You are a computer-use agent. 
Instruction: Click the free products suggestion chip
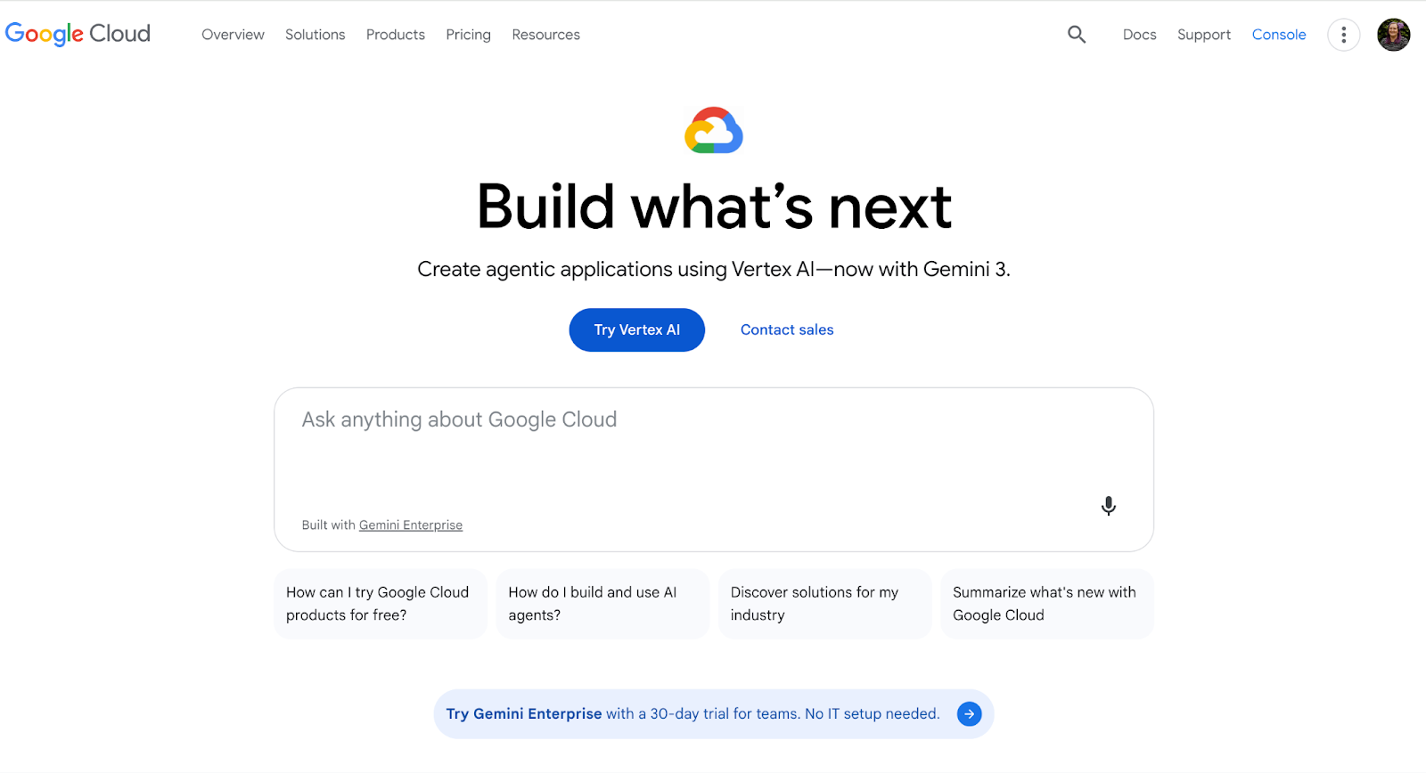point(380,603)
